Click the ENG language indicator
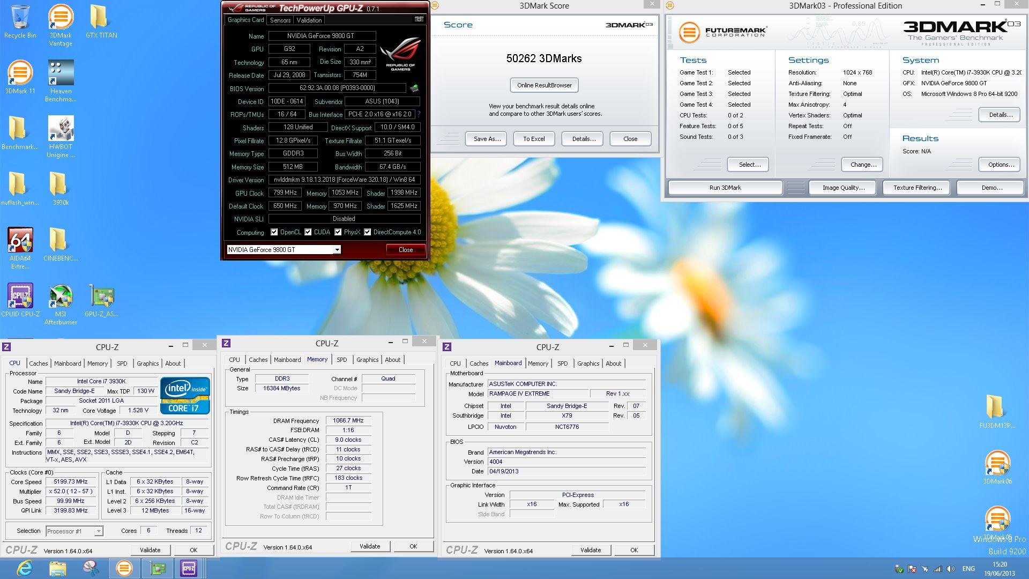1029x579 pixels. tap(968, 569)
